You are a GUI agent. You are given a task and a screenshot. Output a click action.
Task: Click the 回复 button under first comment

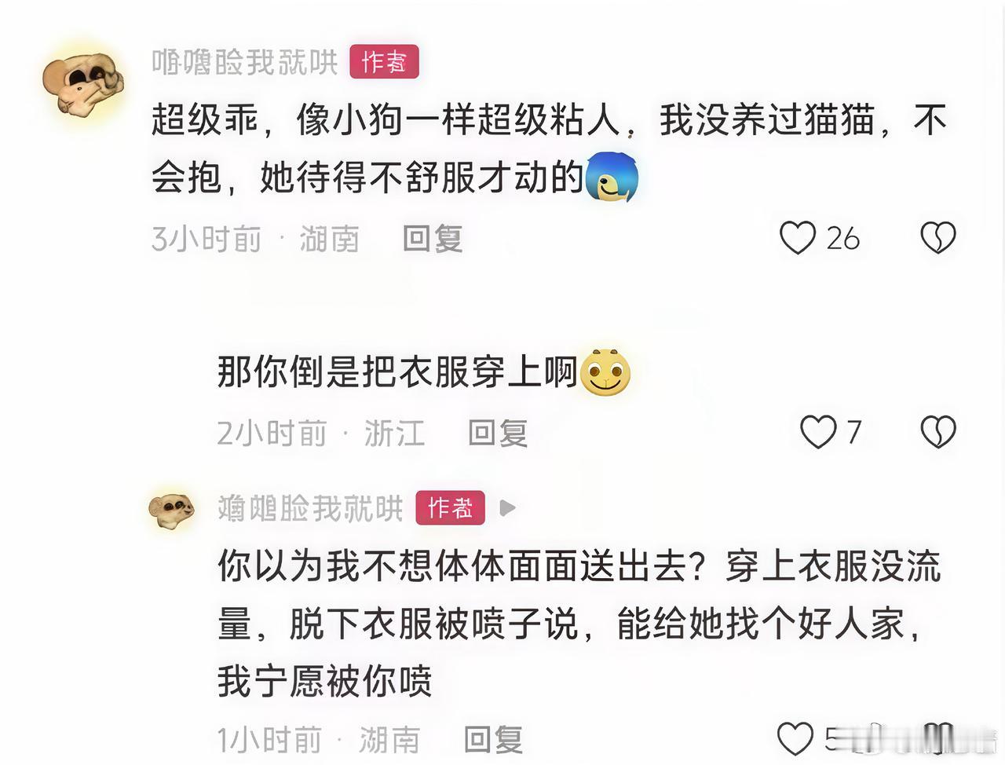(433, 238)
